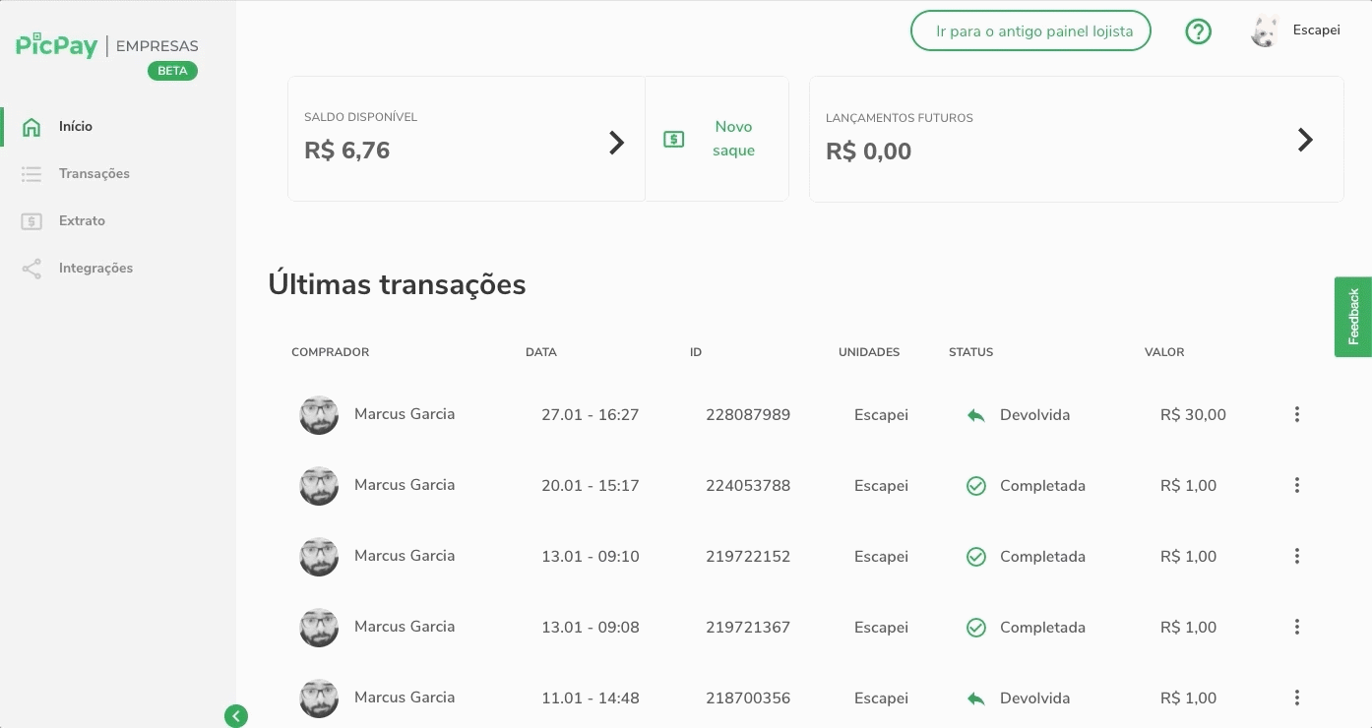Click the Transações list icon in sidebar
Image resolution: width=1372 pixels, height=728 pixels.
click(x=31, y=174)
